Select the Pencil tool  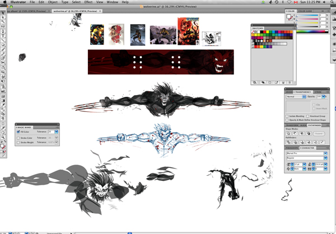[x=3, y=54]
